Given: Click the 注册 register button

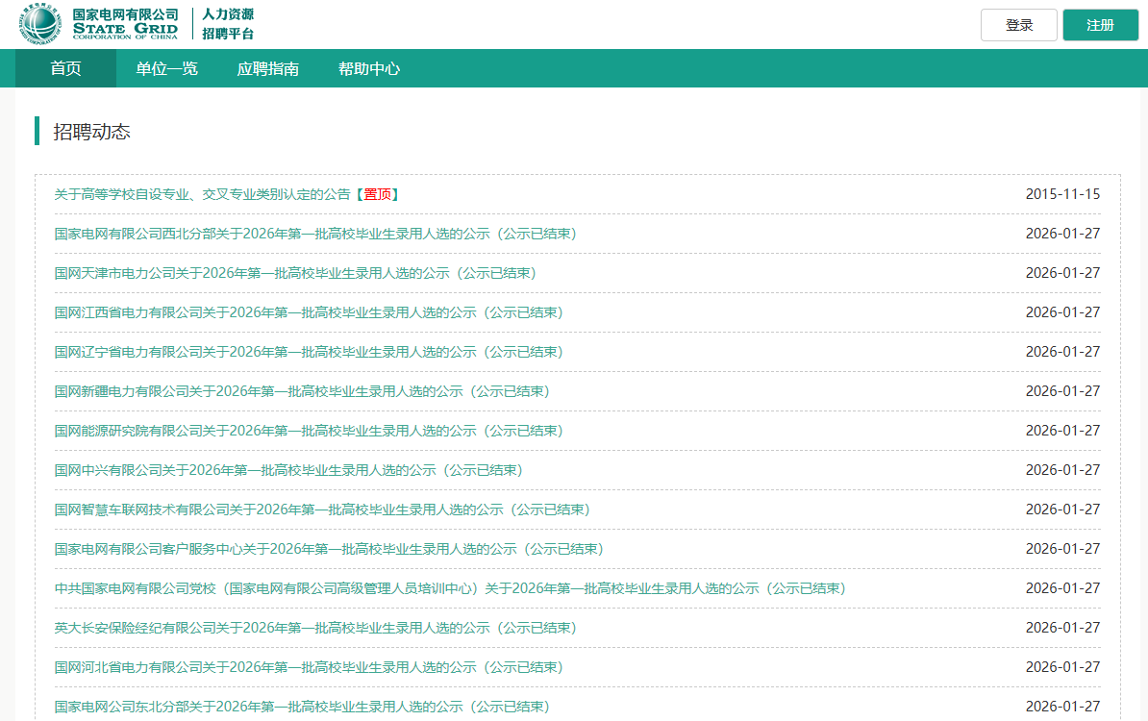Looking at the screenshot, I should click(1100, 25).
